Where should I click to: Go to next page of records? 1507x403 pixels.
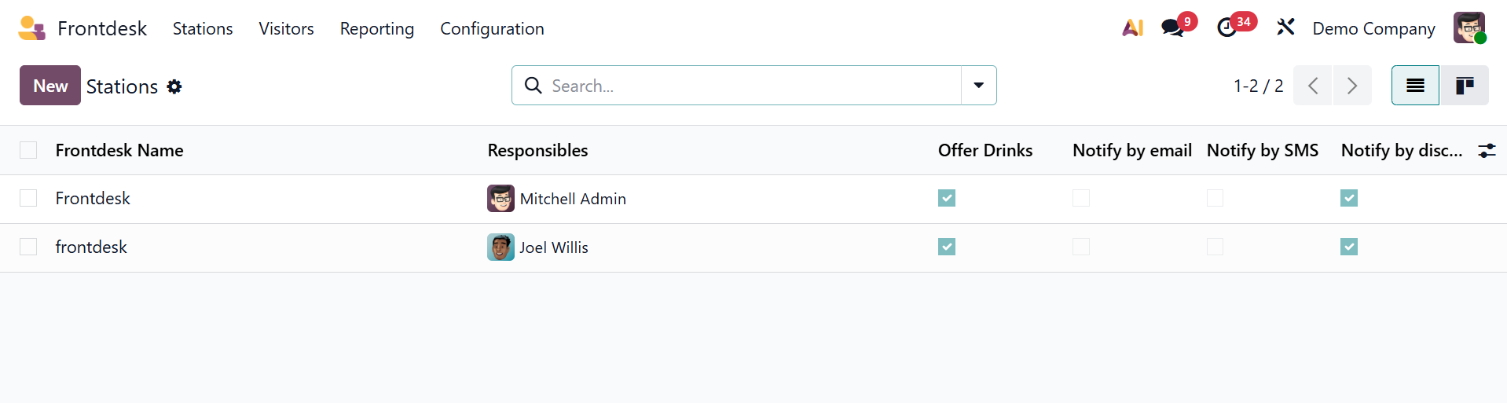(x=1352, y=86)
